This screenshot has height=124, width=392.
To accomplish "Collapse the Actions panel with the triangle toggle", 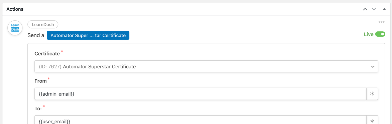I will [385, 9].
